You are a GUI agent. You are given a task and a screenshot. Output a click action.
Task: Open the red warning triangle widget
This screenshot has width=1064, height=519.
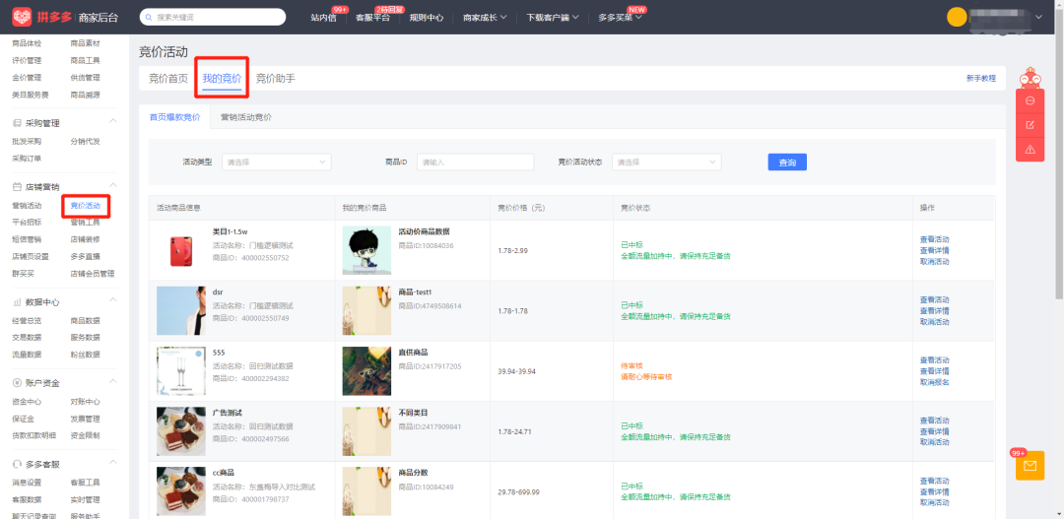[1030, 150]
